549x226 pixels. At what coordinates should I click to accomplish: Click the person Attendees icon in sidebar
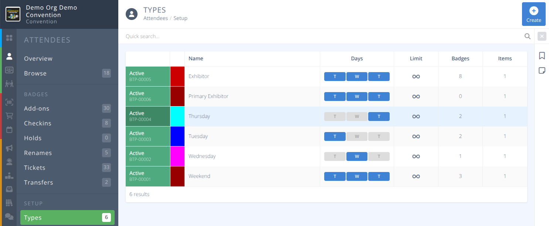click(x=9, y=55)
